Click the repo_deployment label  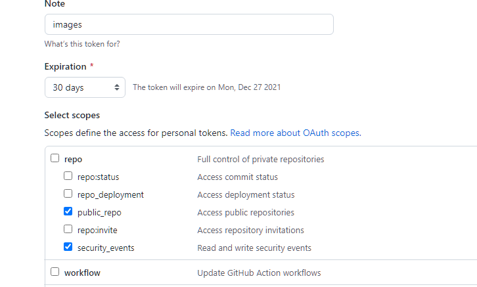point(110,194)
